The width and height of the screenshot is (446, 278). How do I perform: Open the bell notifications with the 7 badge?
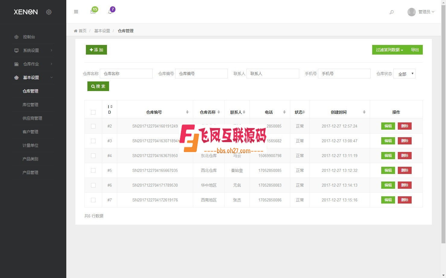[x=110, y=12]
